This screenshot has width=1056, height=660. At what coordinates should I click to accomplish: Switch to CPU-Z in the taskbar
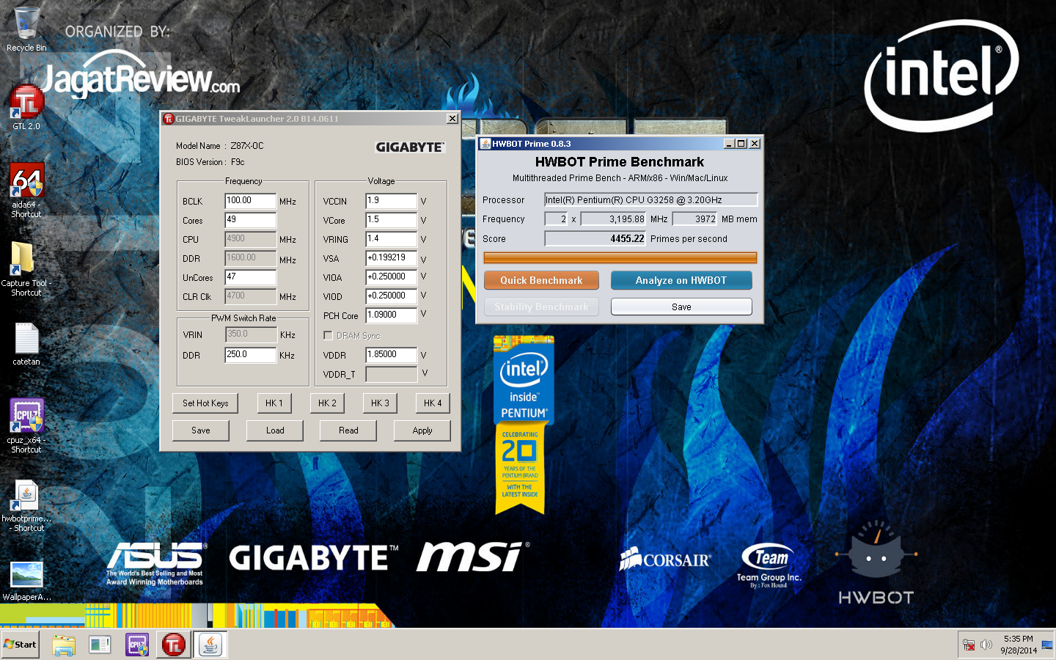pyautogui.click(x=137, y=645)
